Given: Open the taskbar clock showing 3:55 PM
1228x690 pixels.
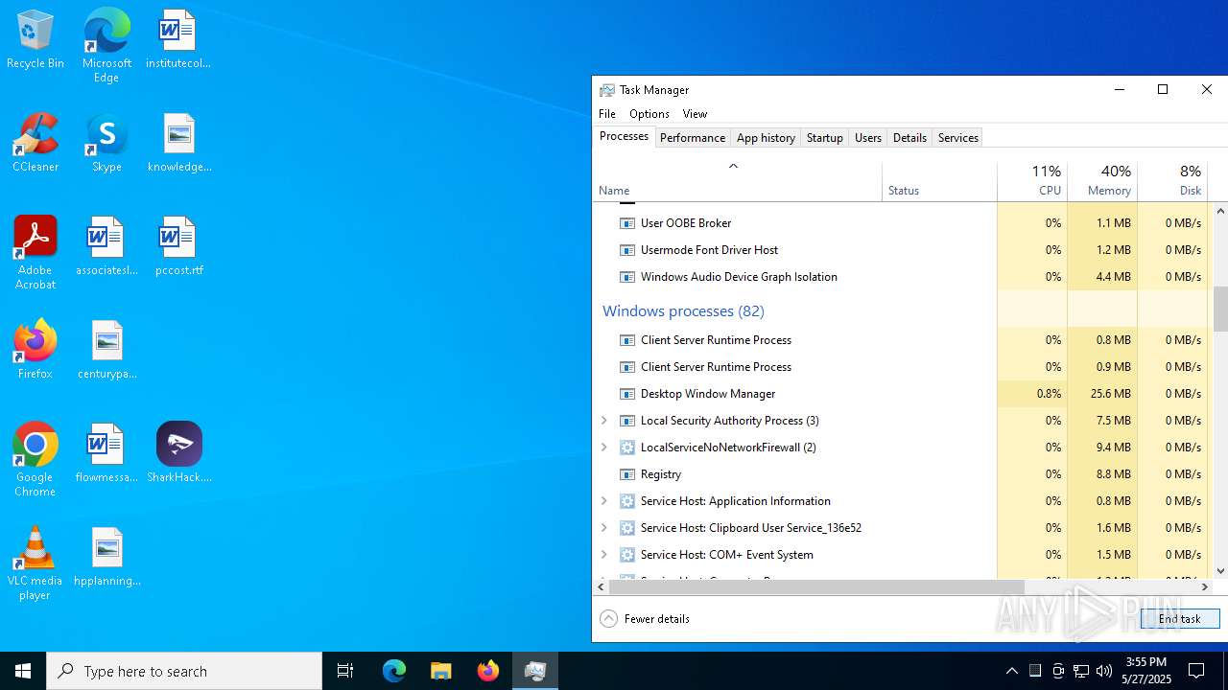Looking at the screenshot, I should pos(1145,671).
